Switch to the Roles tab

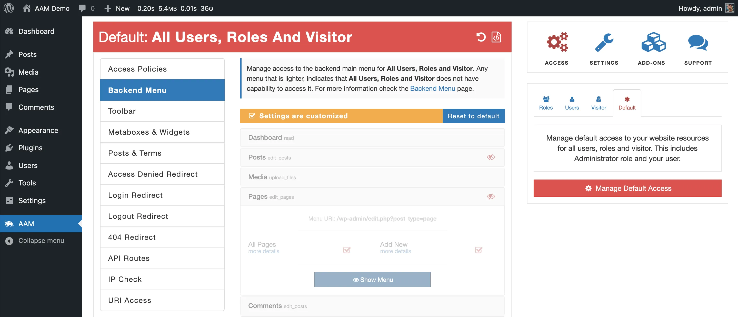(x=546, y=103)
